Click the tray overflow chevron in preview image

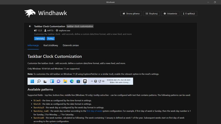pyautogui.click(x=92, y=81)
